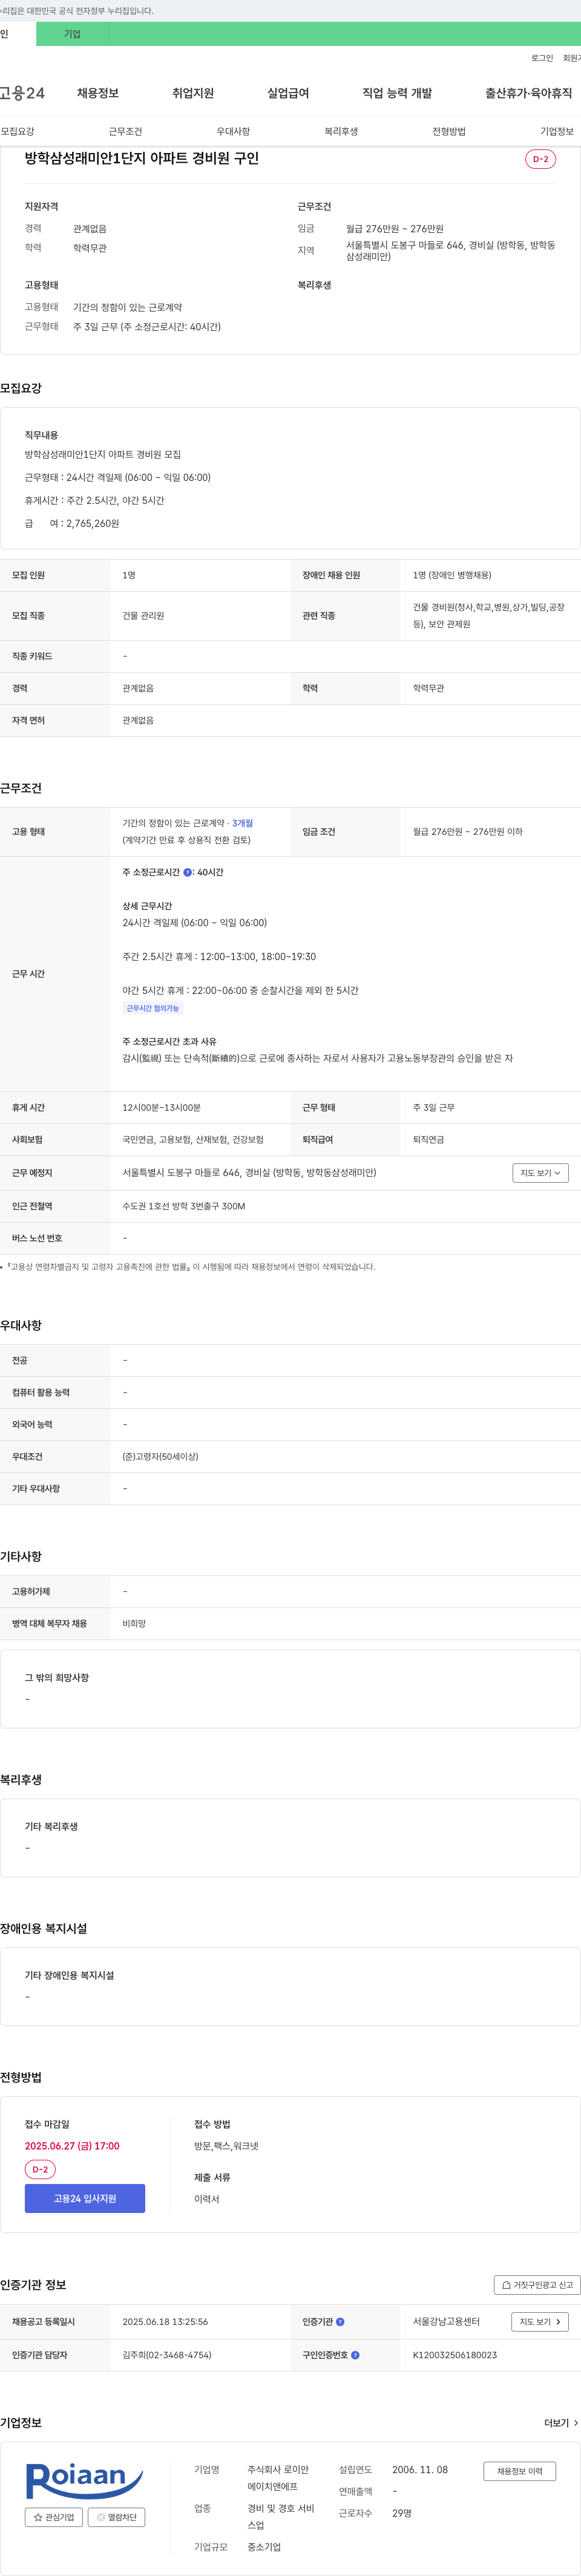Image resolution: width=581 pixels, height=2576 pixels.
Task: Click the help icon next to 구인인증번호
Action: [x=355, y=2355]
